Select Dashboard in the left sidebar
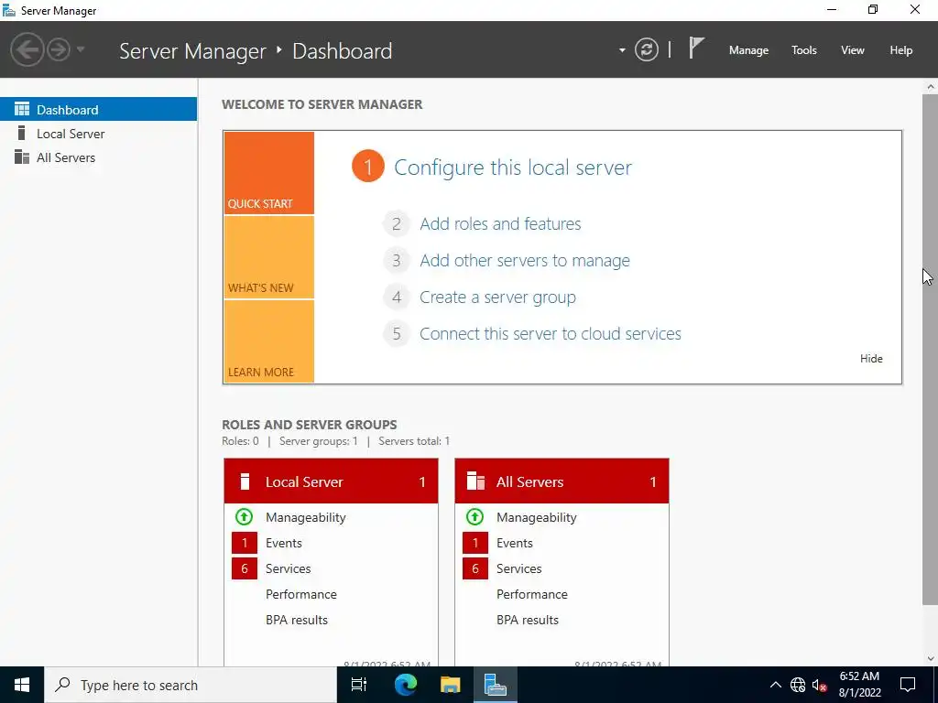938x703 pixels. coord(98,110)
